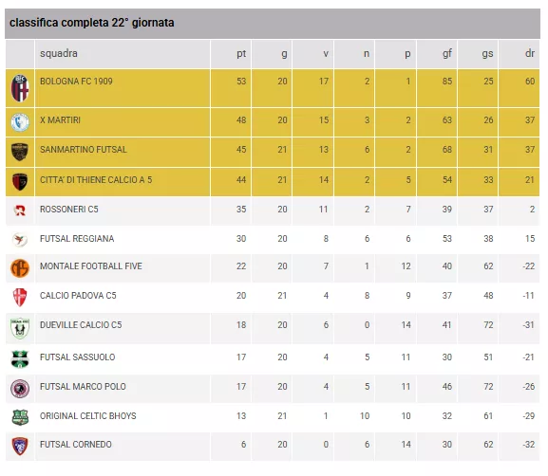Open the FUTSAL MARCO POLO team name
This screenshot has height=476, width=548.
point(83,387)
